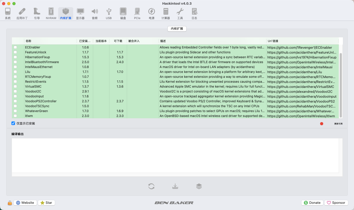Open the PCIe section icon
This screenshot has height=210, width=354.
click(137, 14)
